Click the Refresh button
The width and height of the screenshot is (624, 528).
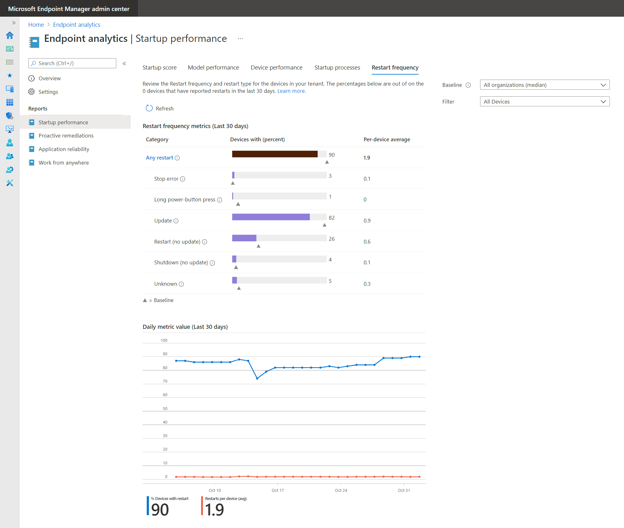click(160, 109)
